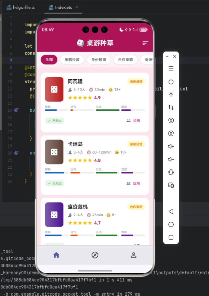Minimize the emulator toolbar panel
The height and width of the screenshot is (296, 209).
click(167, 57)
